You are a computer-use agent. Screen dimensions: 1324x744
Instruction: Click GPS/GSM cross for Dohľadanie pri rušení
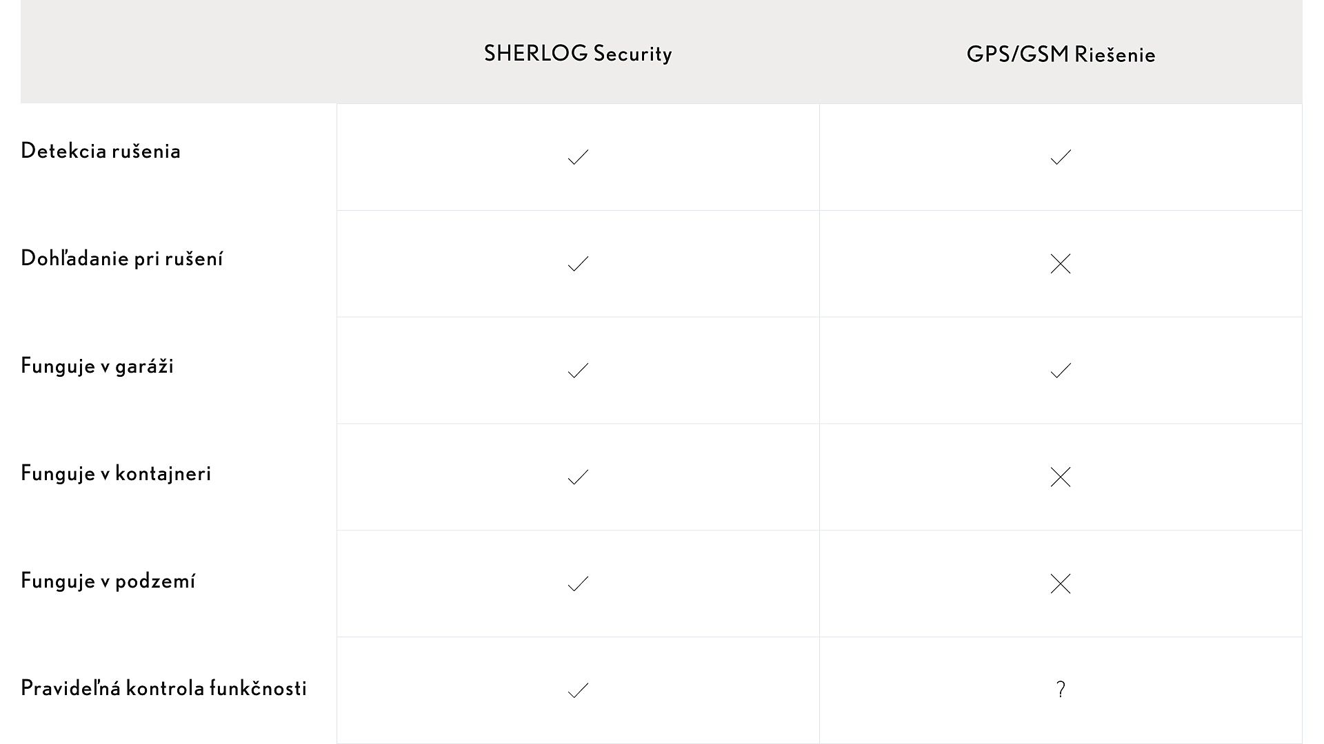tap(1061, 264)
